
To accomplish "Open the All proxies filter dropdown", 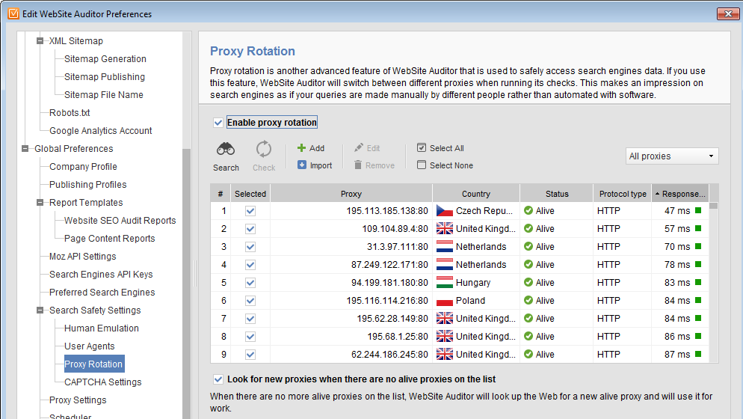I will [x=672, y=156].
